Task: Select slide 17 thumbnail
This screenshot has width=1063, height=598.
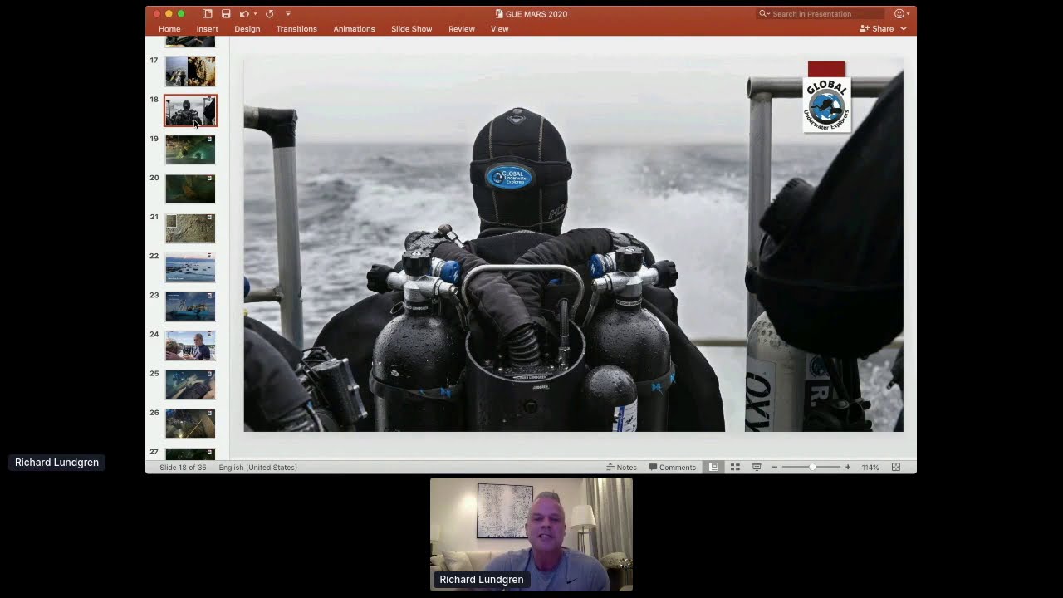Action: (x=190, y=71)
